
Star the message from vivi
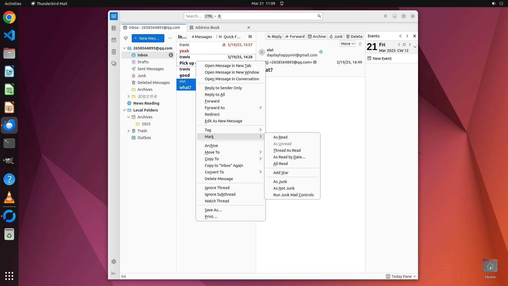360,44
